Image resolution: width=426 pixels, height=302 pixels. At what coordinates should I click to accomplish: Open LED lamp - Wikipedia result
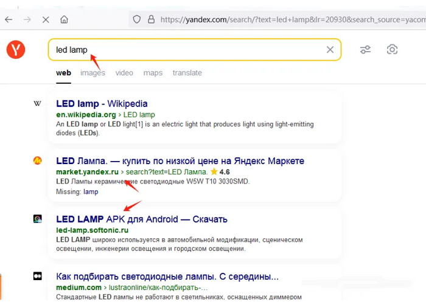[102, 104]
